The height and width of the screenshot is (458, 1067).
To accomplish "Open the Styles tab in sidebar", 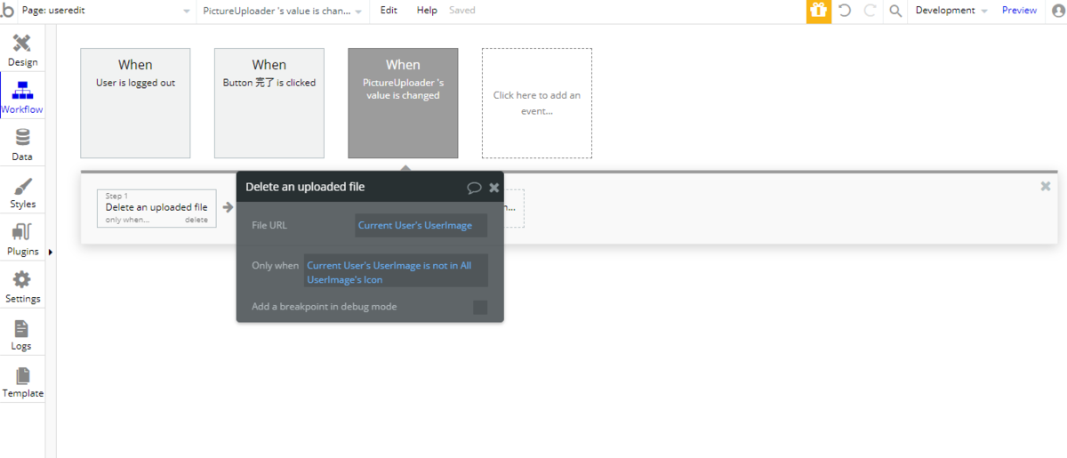I will [x=22, y=191].
